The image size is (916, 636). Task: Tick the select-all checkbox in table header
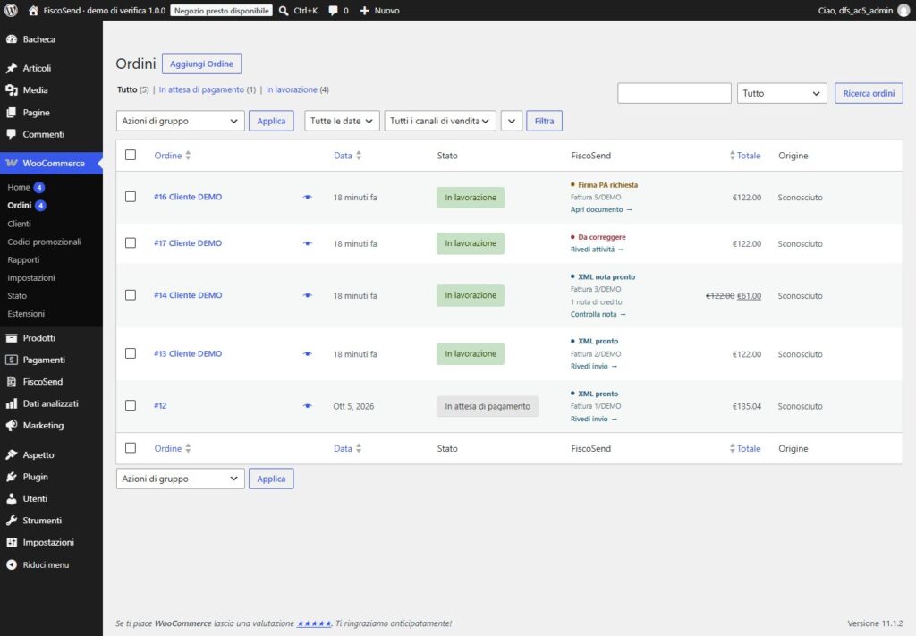point(131,155)
